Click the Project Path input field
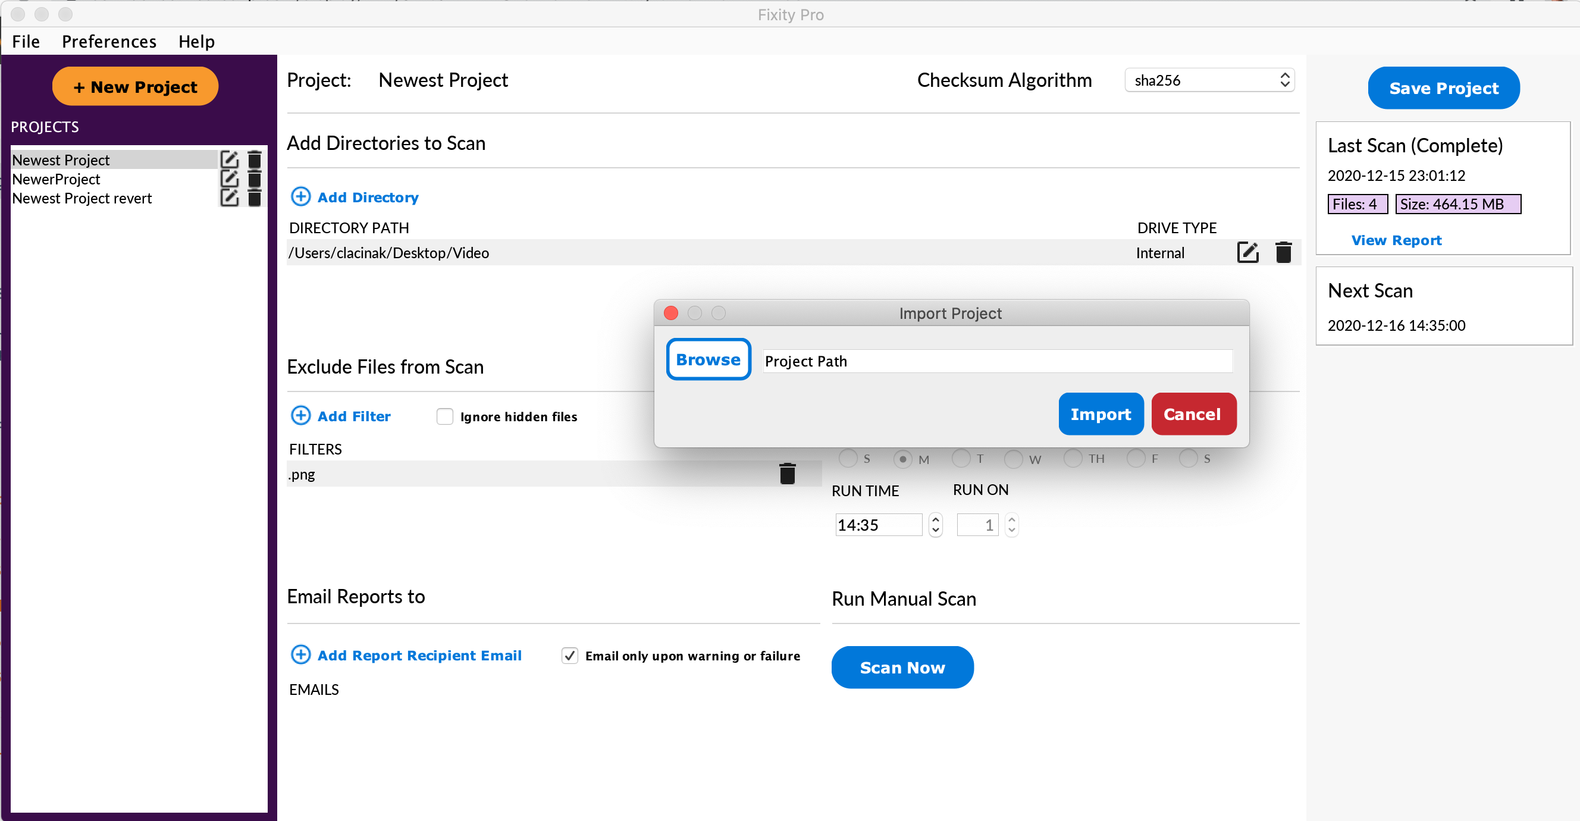The height and width of the screenshot is (821, 1580). (997, 361)
